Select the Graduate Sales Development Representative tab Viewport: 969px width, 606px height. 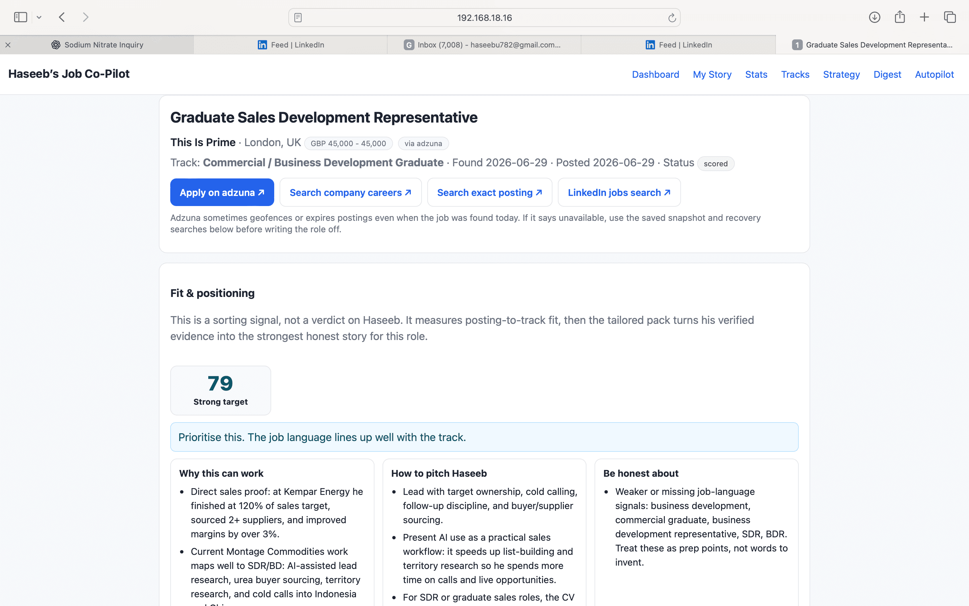click(x=872, y=45)
